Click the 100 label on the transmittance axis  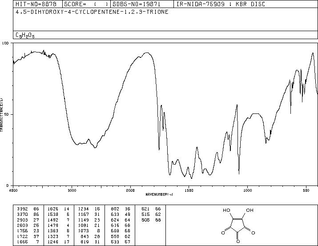click(5, 43)
